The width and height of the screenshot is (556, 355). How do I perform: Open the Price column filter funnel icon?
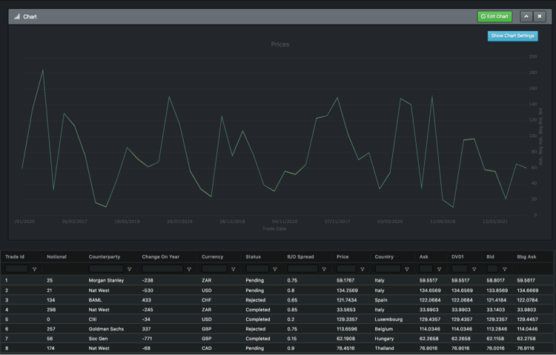click(362, 269)
